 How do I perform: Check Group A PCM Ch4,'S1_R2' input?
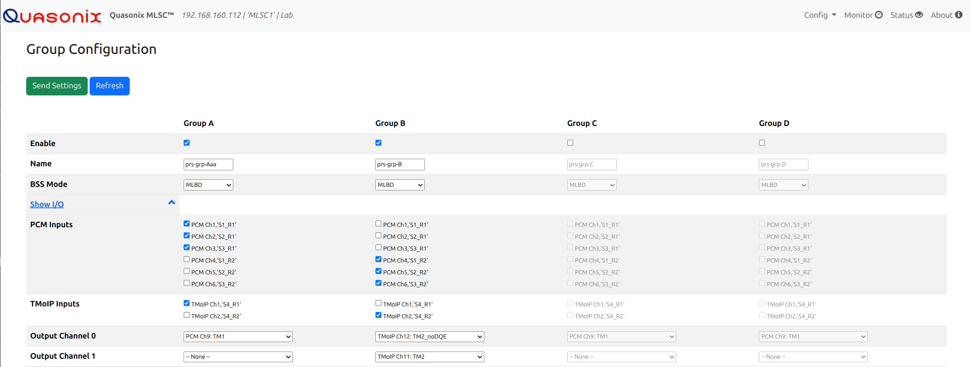pyautogui.click(x=186, y=259)
